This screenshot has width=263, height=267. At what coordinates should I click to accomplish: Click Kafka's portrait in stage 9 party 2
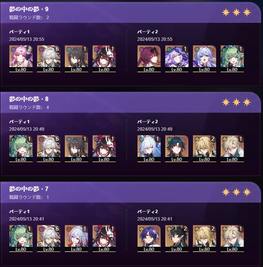point(149,59)
